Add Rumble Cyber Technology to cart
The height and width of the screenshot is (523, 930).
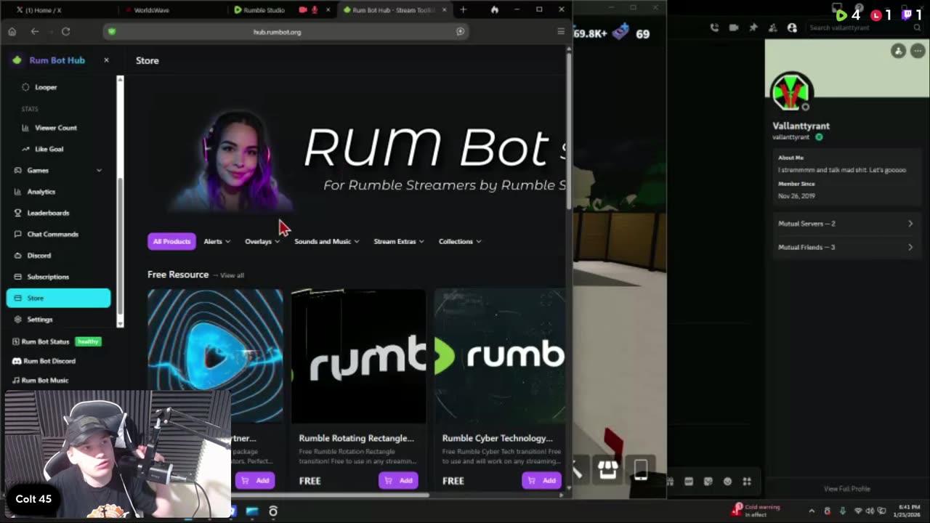[541, 480]
